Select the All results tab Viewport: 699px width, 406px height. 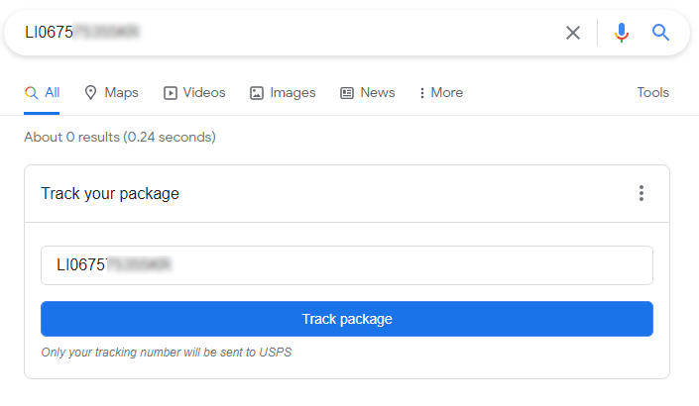tap(42, 93)
